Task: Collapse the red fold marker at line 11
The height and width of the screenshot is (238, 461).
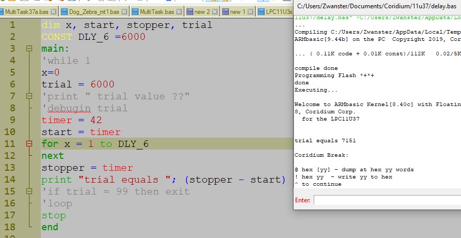Action: (x=29, y=143)
